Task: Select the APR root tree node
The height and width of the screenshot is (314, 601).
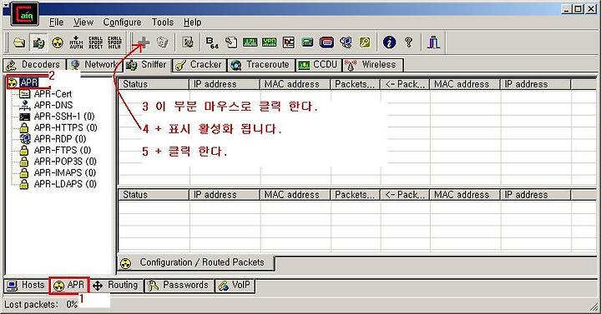Action: (x=29, y=82)
